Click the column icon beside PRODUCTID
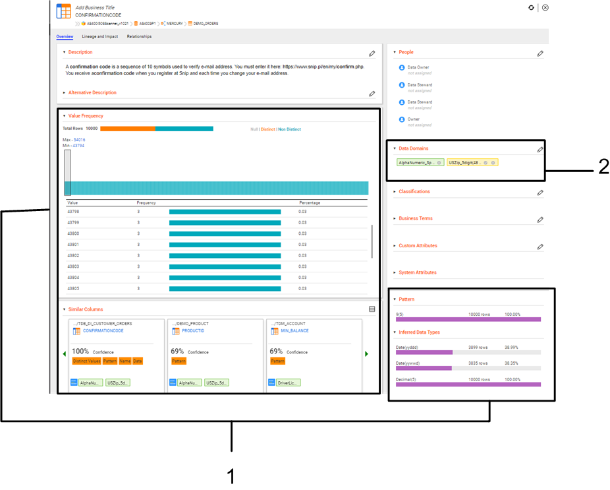Viewport: 610px width, 490px height. (x=176, y=331)
